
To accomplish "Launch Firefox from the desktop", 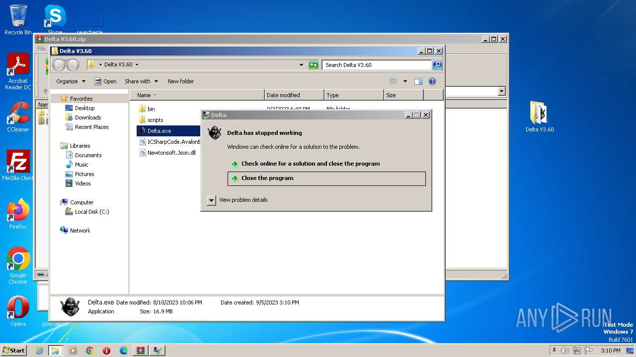I will click(x=18, y=214).
